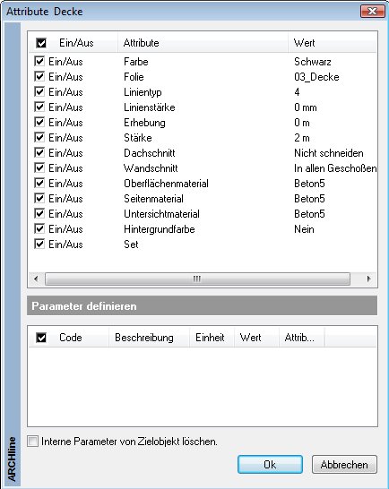This screenshot has width=389, height=489.
Task: Uncheck the Farbe attribute checkbox
Action: point(39,61)
